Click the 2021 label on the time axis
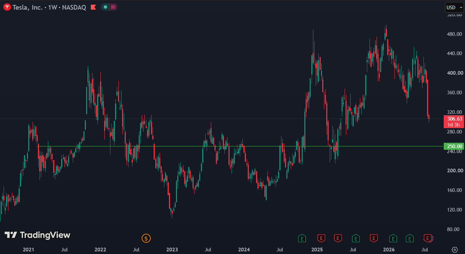 (28, 250)
